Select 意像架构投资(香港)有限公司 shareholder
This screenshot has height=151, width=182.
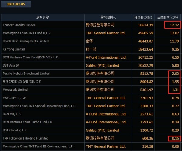click(x=22, y=82)
